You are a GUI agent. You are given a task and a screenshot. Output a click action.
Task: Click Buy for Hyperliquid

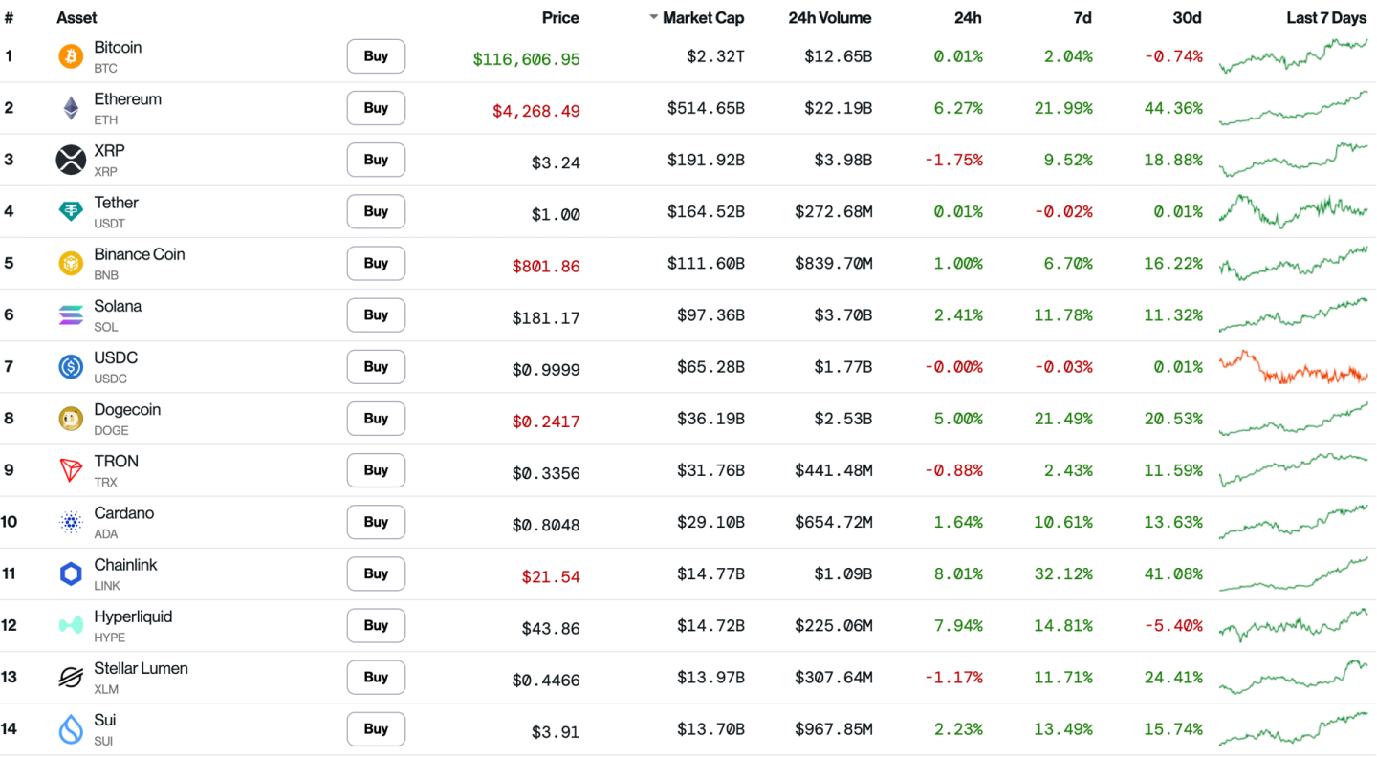376,625
